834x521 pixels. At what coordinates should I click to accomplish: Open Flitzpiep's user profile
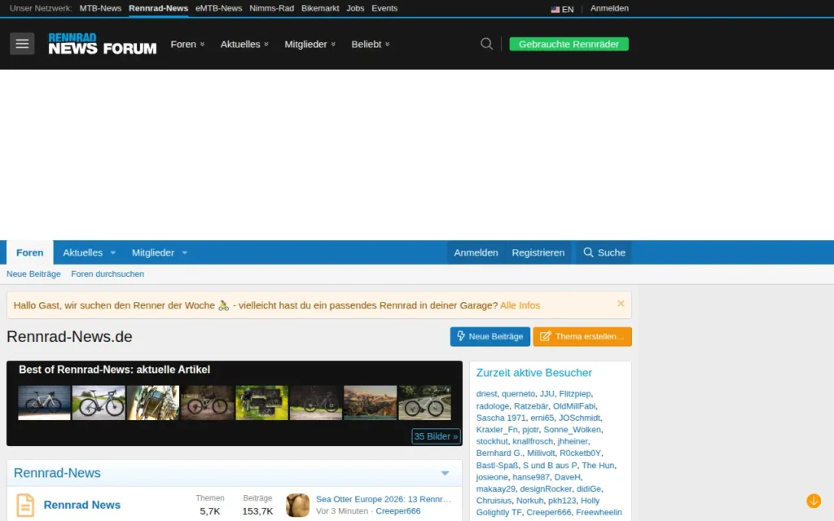click(x=574, y=394)
